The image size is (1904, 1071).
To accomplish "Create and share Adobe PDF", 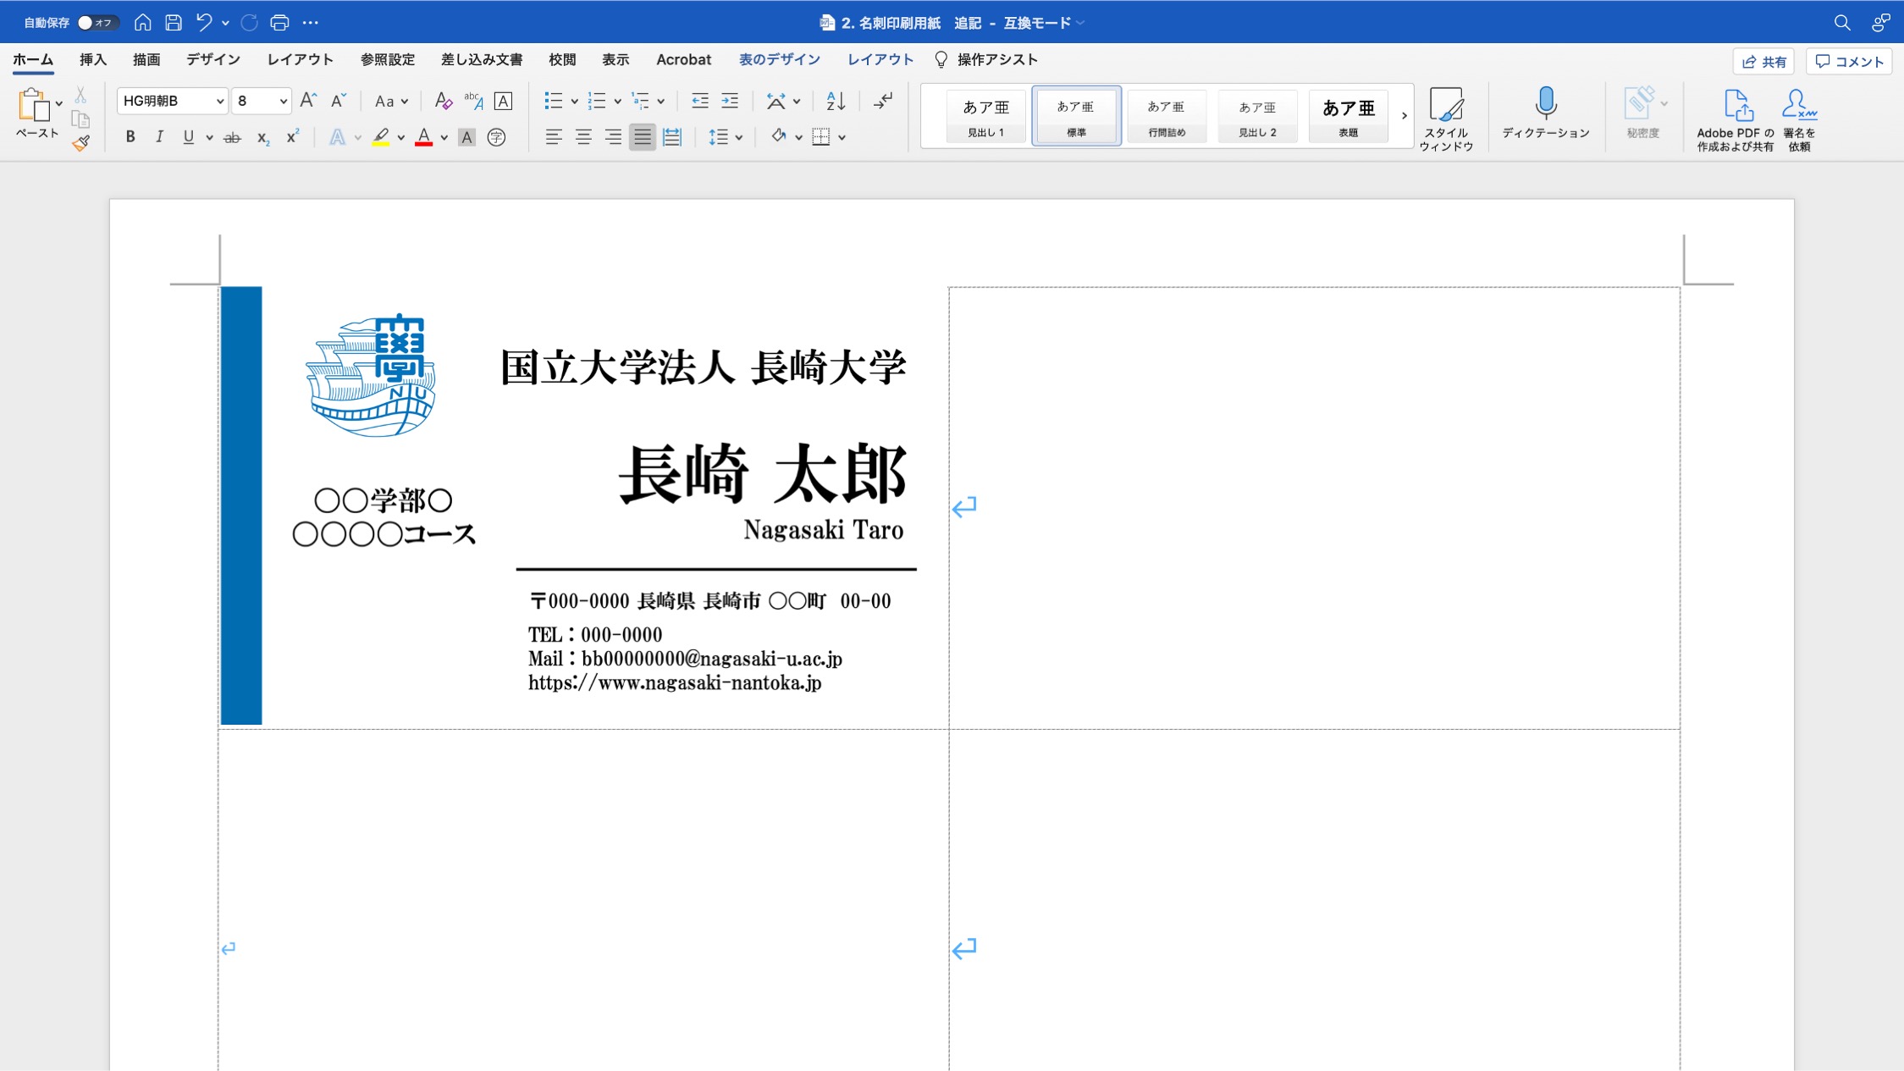I will [1735, 119].
